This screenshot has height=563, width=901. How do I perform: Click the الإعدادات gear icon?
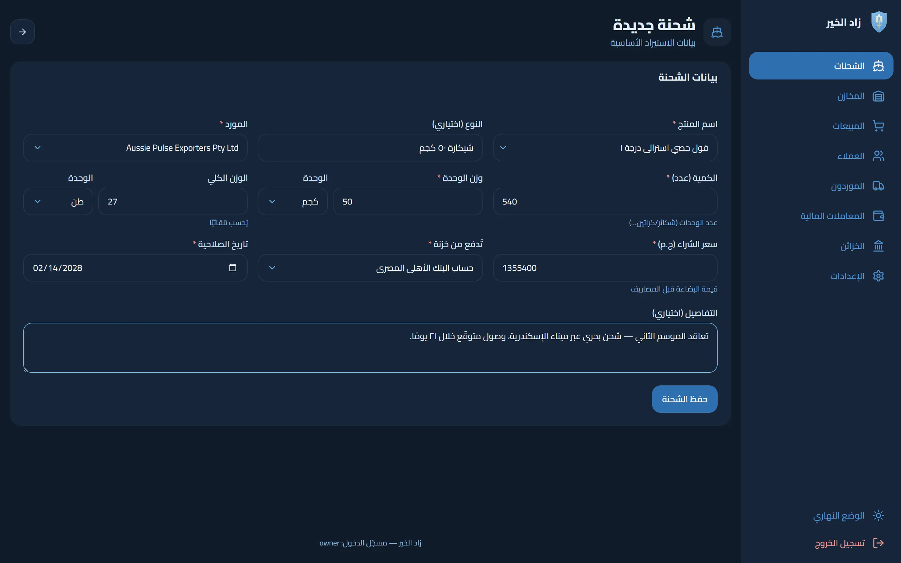(x=878, y=276)
